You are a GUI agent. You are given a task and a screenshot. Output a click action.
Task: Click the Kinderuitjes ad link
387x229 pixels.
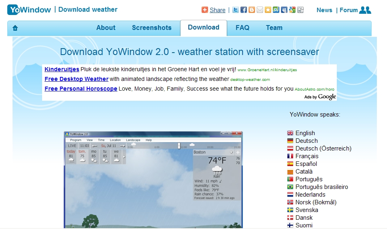click(x=62, y=69)
